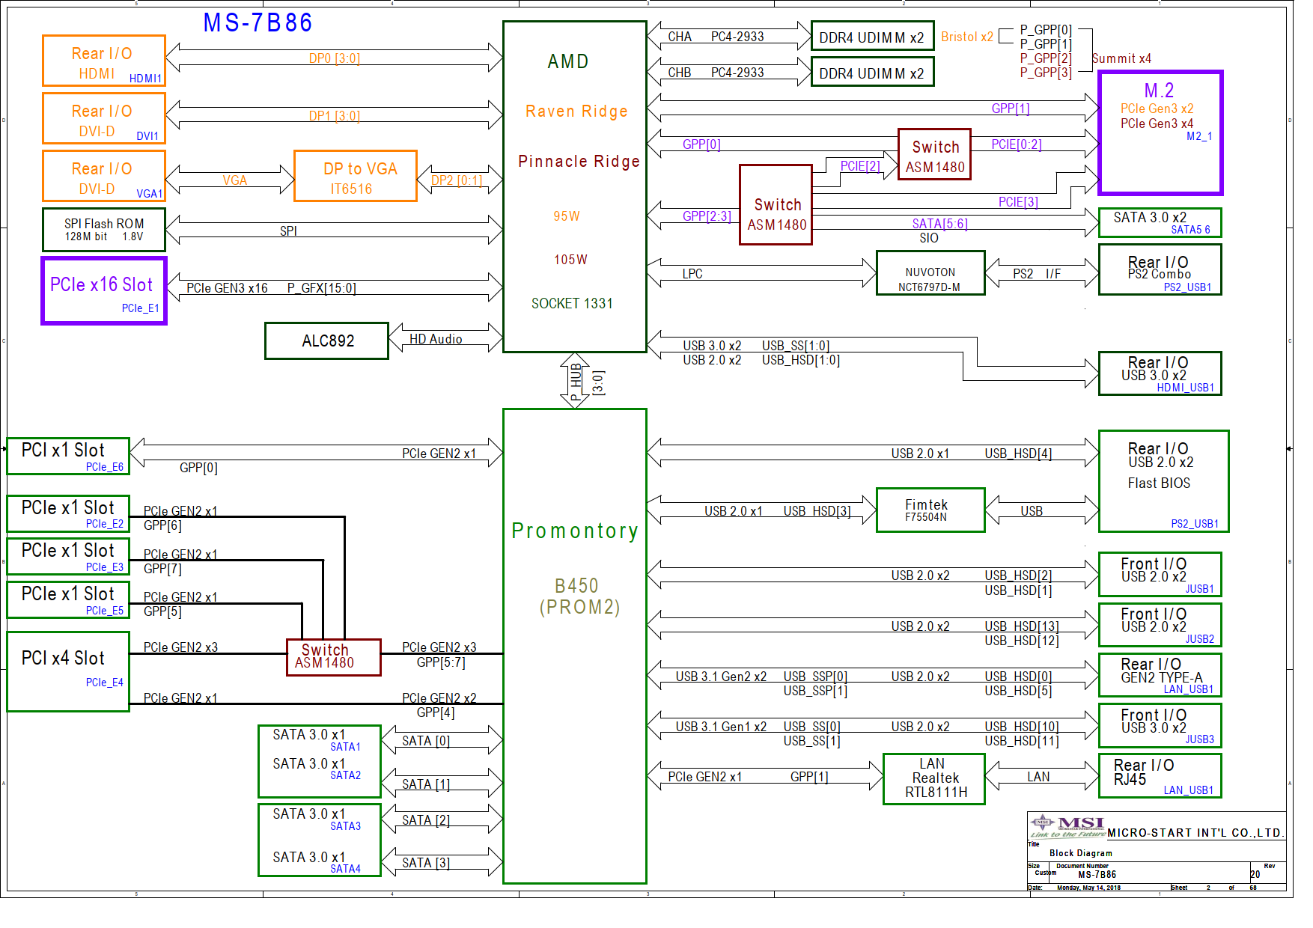
Task: Select the P_HUB bidirectional arrow
Action: (x=574, y=380)
